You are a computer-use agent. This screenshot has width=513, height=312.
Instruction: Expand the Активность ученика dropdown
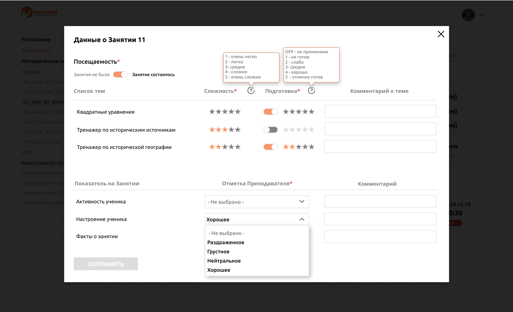[257, 202]
